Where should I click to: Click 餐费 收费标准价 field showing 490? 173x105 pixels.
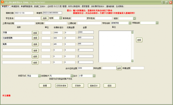tap(58, 44)
